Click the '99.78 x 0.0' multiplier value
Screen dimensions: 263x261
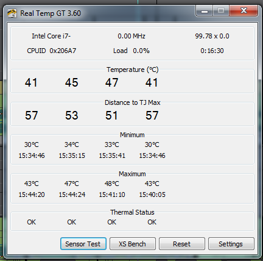point(212,36)
